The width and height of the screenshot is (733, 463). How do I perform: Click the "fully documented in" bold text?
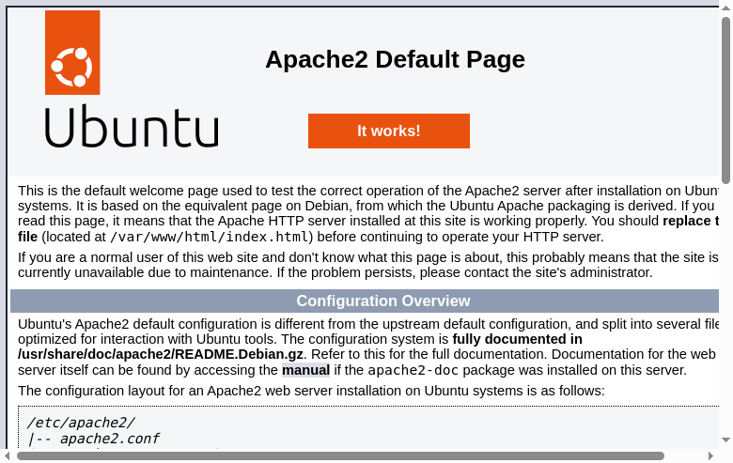(518, 339)
